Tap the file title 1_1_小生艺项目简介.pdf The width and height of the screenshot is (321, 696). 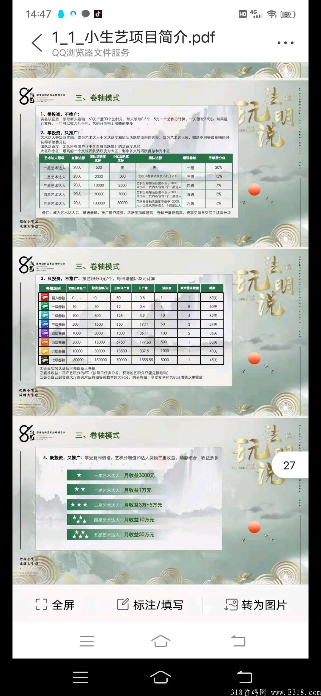click(x=133, y=37)
